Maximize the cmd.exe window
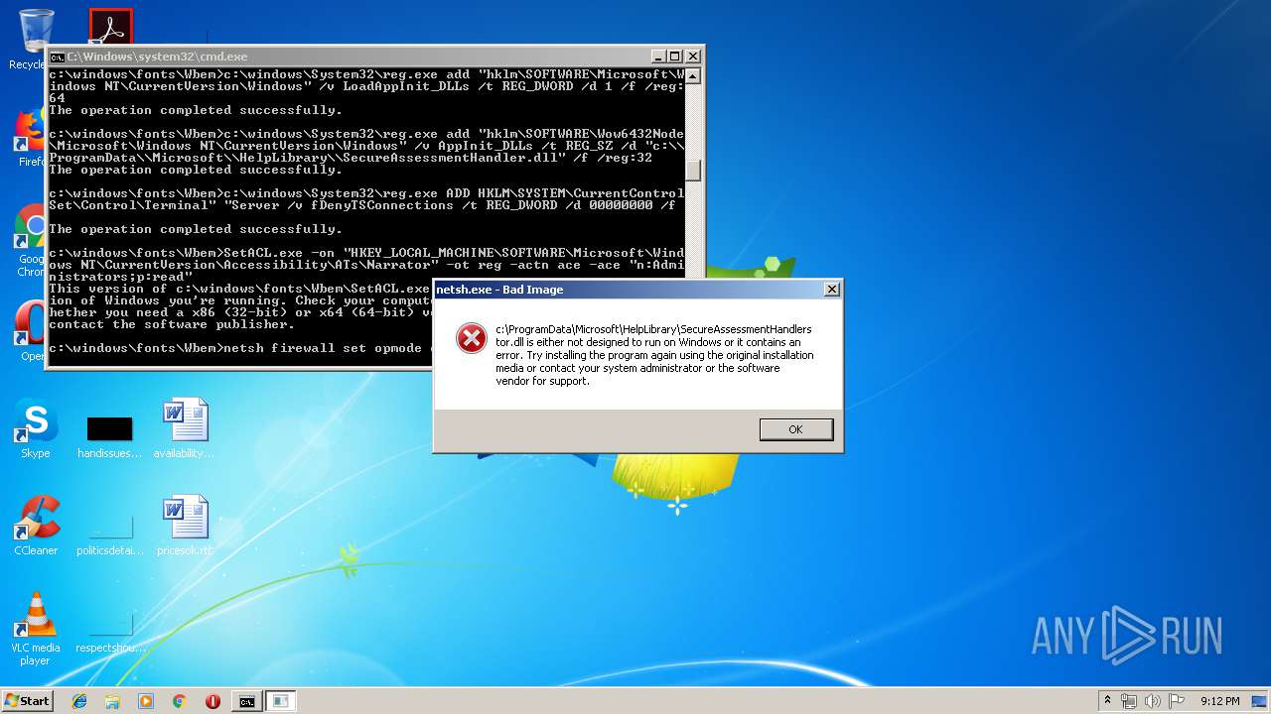 675,57
